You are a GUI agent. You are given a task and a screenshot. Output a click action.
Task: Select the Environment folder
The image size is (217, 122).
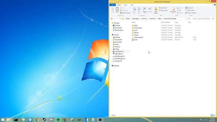click(138, 28)
